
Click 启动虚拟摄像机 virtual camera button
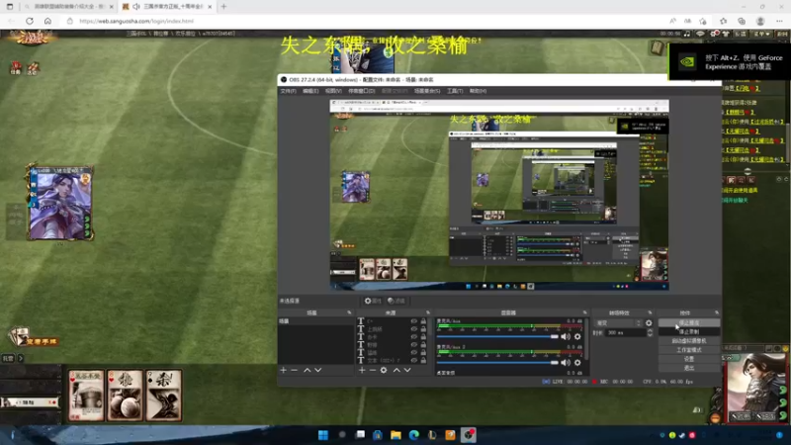[688, 341]
